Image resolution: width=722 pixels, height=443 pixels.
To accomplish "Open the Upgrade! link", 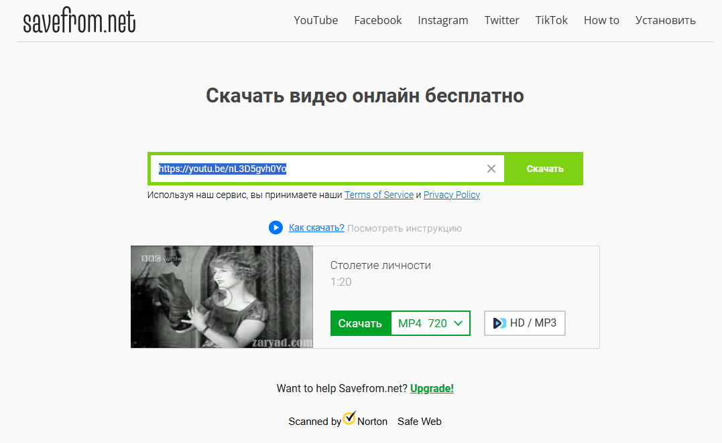I will coord(432,388).
